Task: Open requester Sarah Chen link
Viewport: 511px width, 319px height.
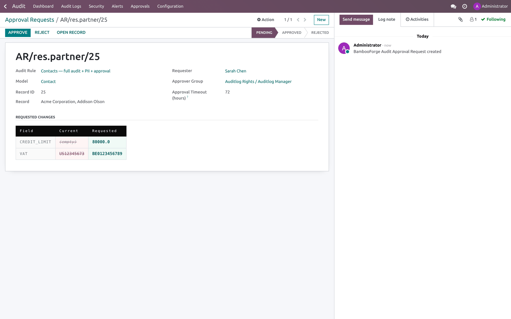Action: pos(236,71)
